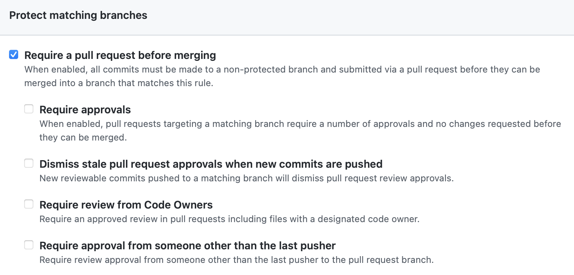Click the "Require approval from someone other" label
This screenshot has height=275, width=574.
pos(187,246)
